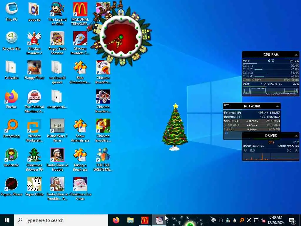
Task: Click the PEAK label in NETWORK widget
Action: coord(252,125)
